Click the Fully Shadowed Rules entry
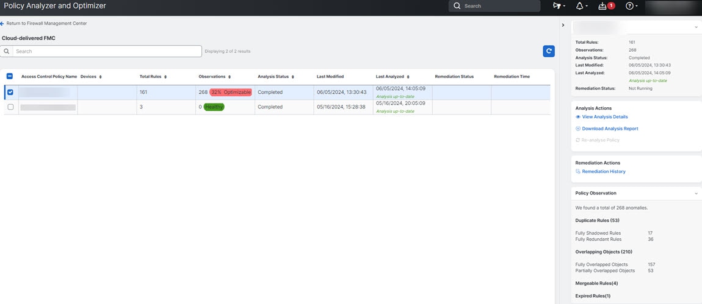 [x=598, y=233]
